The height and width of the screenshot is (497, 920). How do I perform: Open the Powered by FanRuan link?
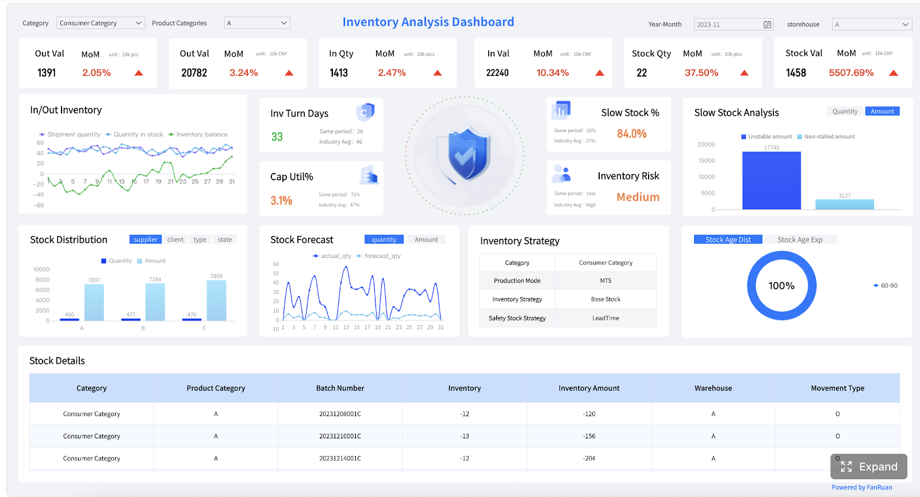[x=862, y=487]
